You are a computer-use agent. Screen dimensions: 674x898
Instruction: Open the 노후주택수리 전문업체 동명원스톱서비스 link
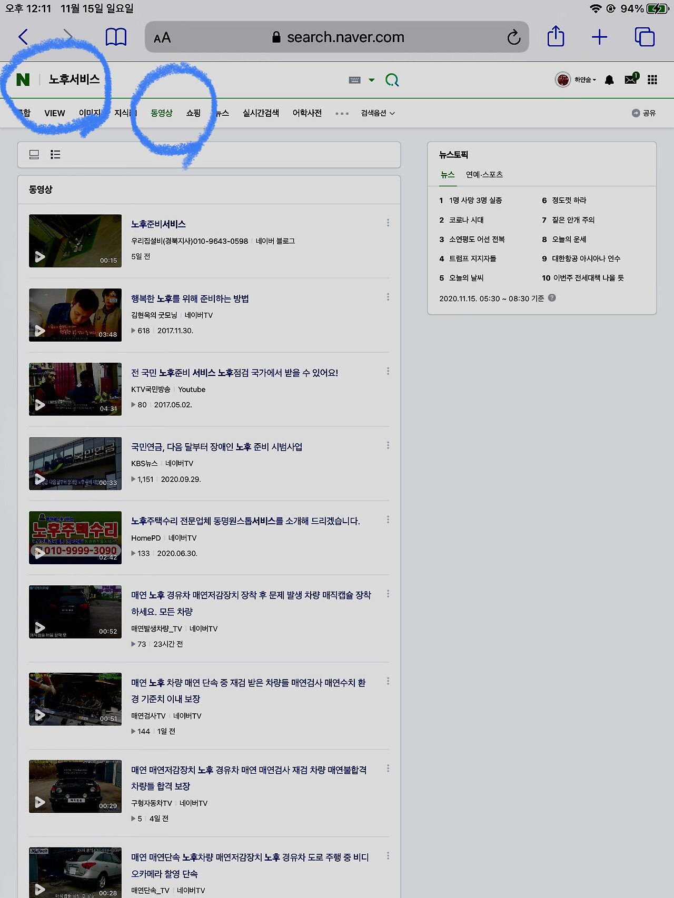pyautogui.click(x=246, y=521)
